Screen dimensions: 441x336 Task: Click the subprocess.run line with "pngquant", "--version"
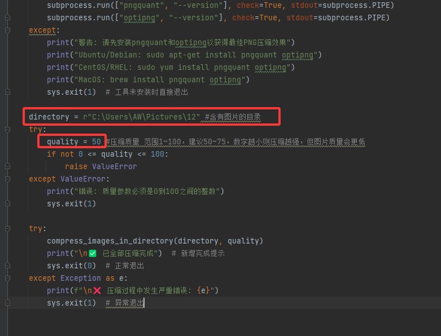pyautogui.click(x=220, y=5)
